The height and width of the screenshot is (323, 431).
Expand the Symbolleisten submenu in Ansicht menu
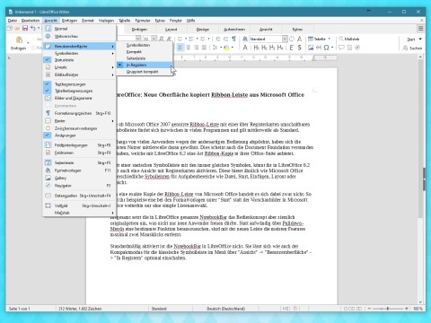coord(79,53)
